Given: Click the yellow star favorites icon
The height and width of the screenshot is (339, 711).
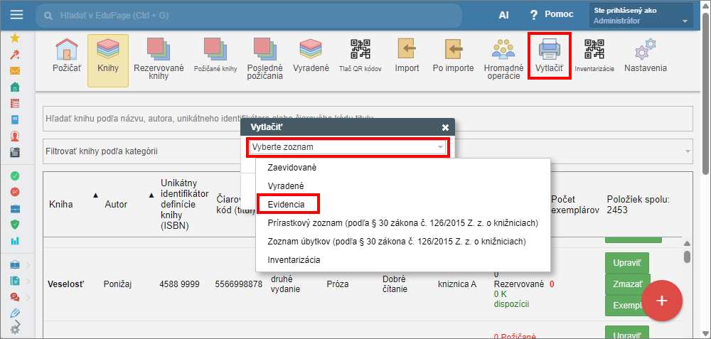Looking at the screenshot, I should 14,38.
